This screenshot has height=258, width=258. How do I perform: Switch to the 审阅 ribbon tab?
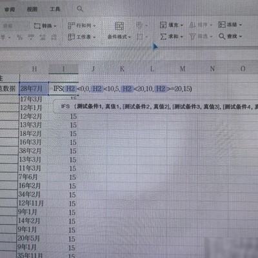coord(10,10)
